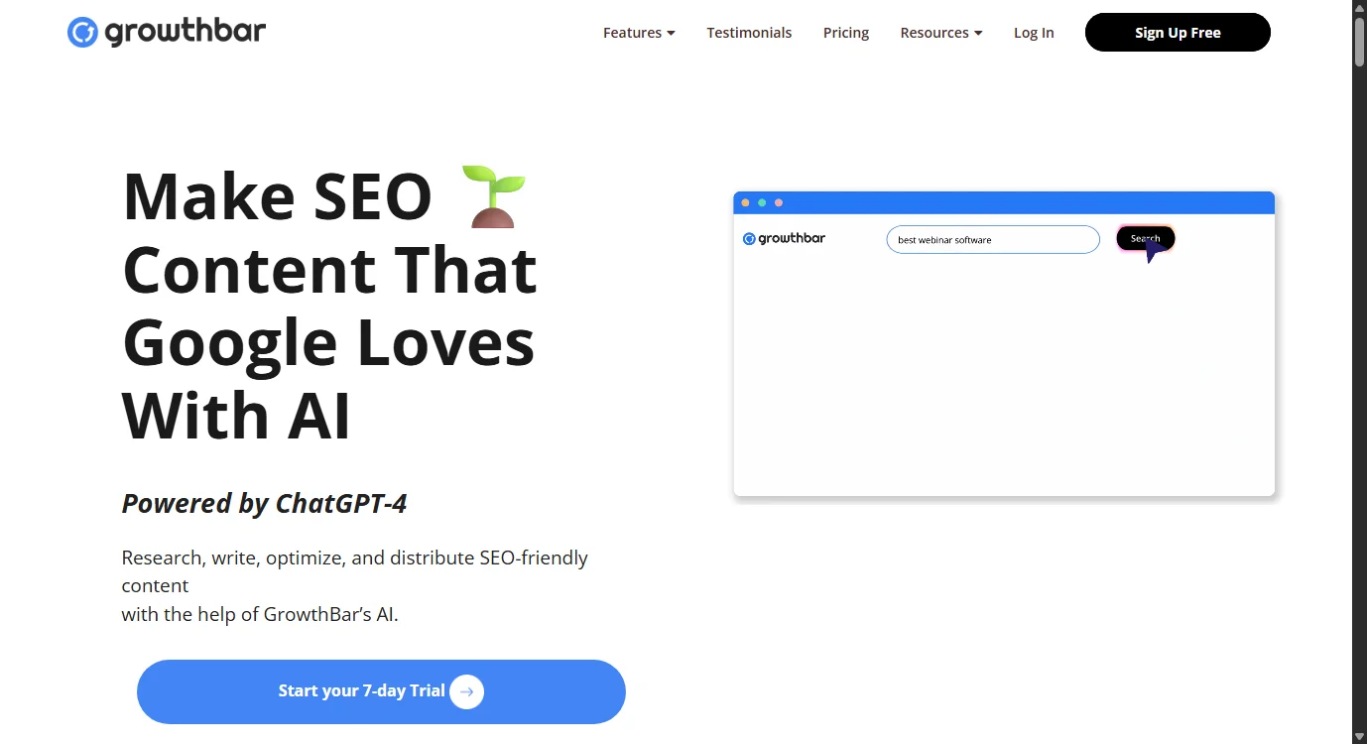The width and height of the screenshot is (1367, 744).
Task: Click the orange dot in the demo window
Action: pos(746,202)
